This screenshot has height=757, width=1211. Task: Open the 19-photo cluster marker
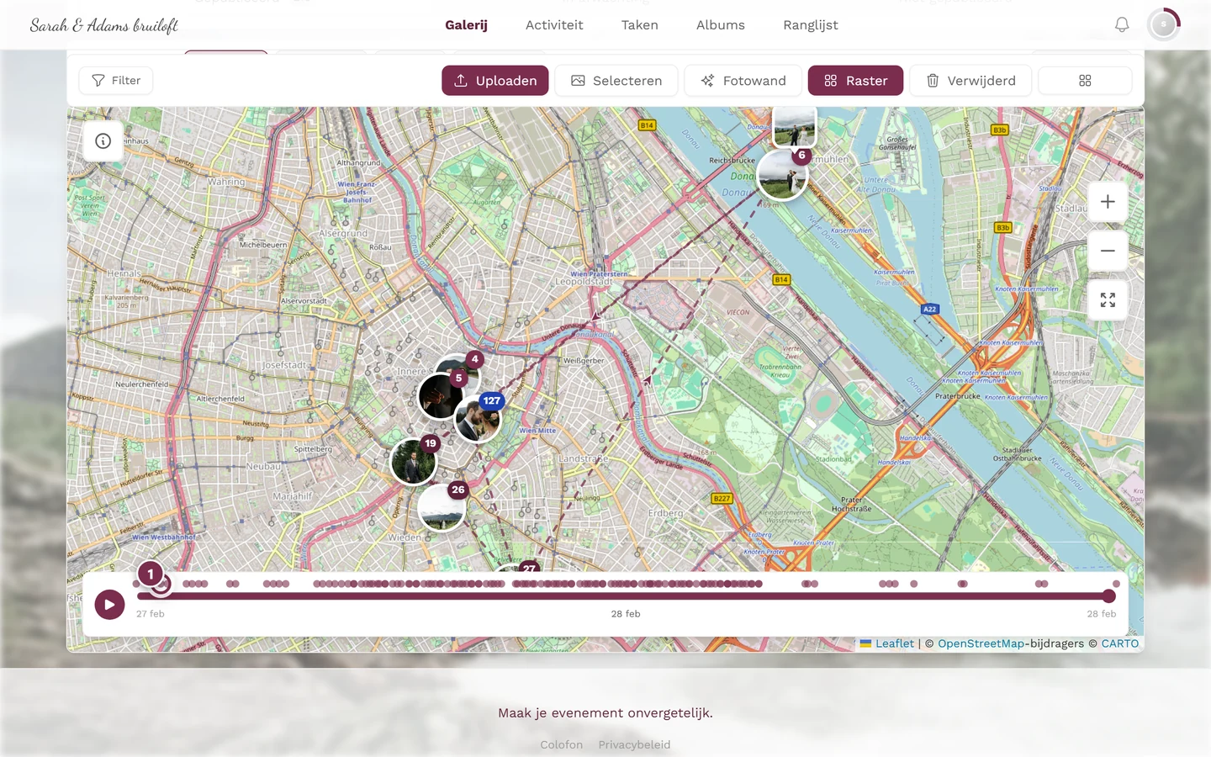click(x=414, y=462)
